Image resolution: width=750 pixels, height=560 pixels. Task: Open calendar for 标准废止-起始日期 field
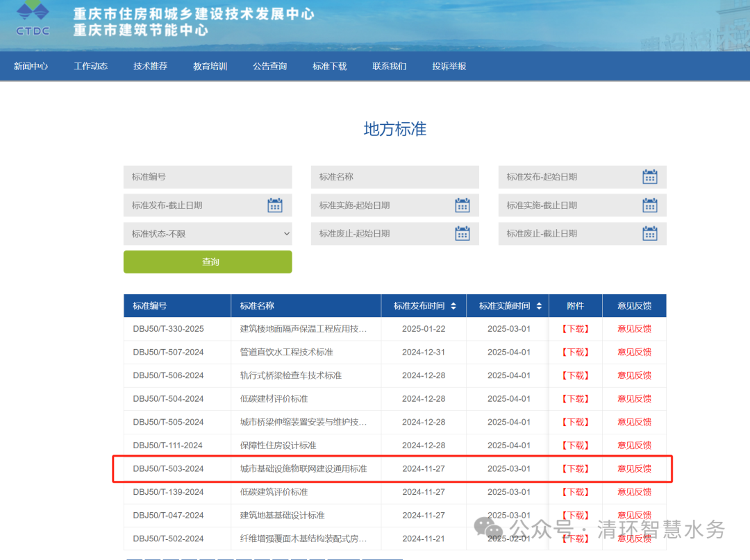coord(462,234)
